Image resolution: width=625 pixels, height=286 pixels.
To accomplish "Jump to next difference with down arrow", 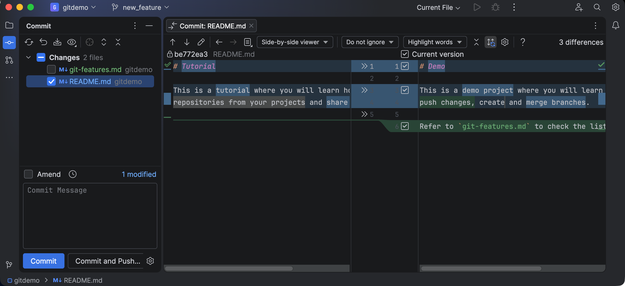I will click(187, 42).
